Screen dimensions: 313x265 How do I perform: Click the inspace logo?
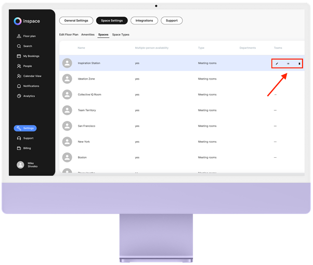tap(27, 21)
